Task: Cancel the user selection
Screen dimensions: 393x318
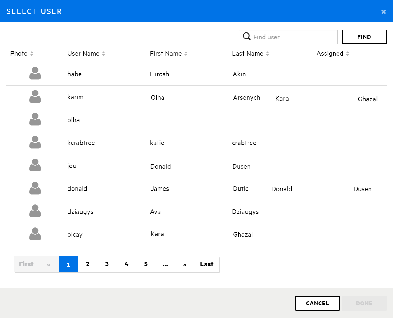Action: point(317,303)
